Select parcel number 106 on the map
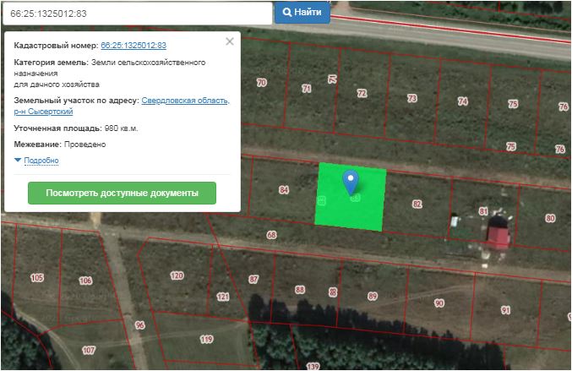 click(85, 281)
